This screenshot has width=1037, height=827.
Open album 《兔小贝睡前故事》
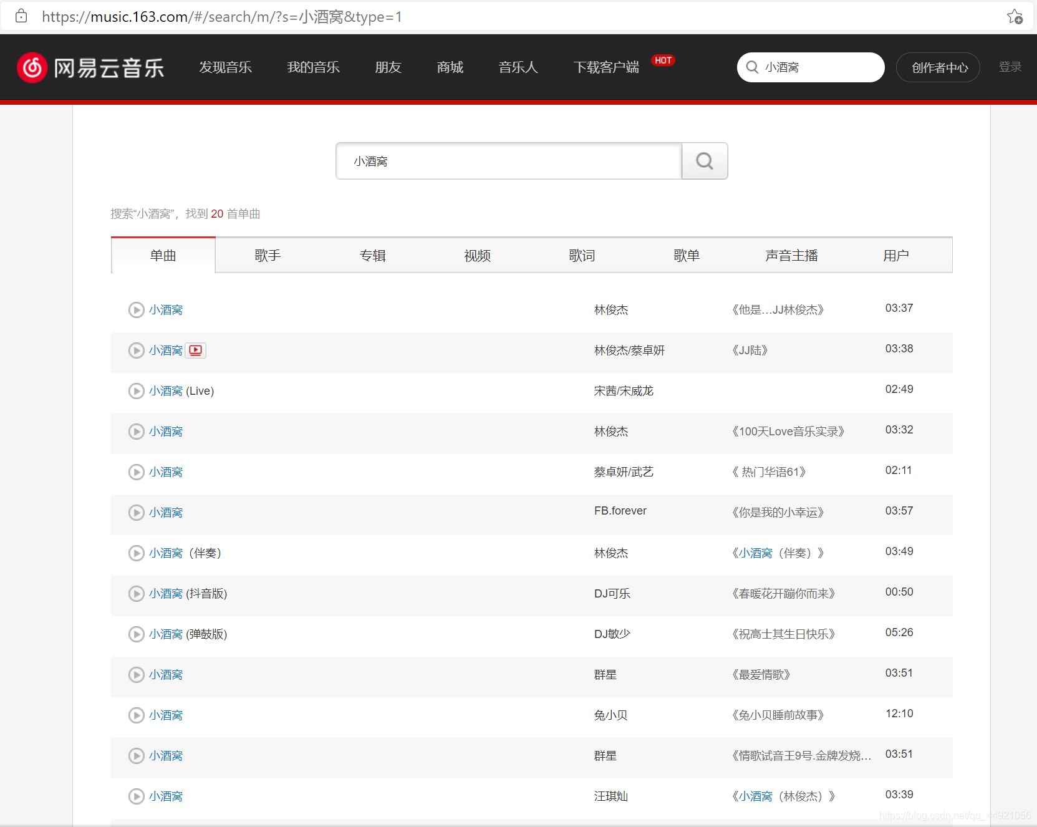tap(778, 715)
